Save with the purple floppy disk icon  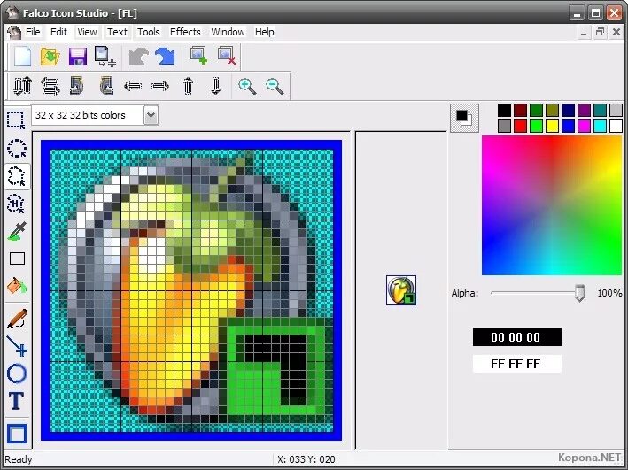(78, 57)
